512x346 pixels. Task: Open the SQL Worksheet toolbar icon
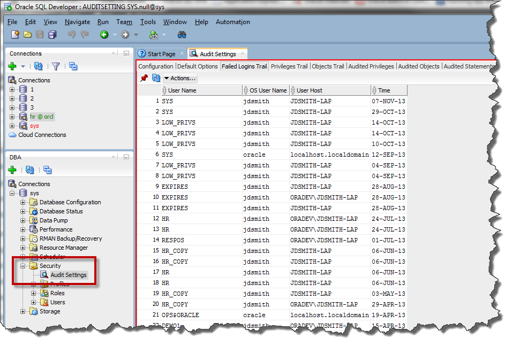[x=154, y=35]
